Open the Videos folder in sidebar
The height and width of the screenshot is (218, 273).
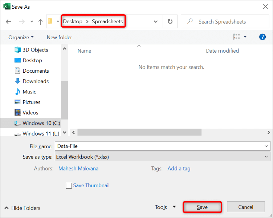pos(30,113)
